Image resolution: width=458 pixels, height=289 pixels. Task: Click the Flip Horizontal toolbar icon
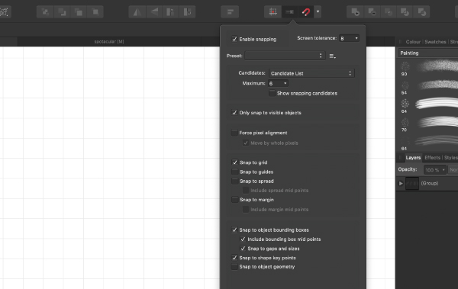(137, 12)
